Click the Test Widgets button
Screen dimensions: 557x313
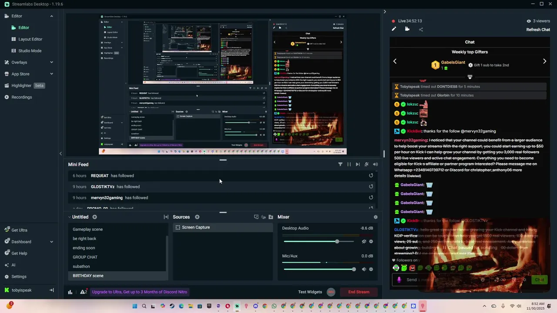[x=310, y=292]
